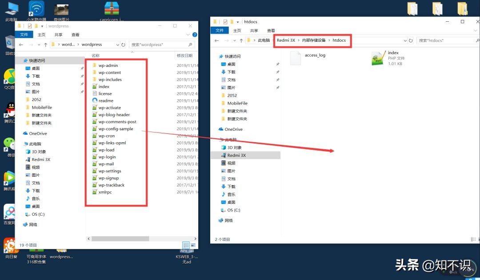480x280 pixels.
Task: Click Redmi 3X in htdocs address bar
Action: tap(286, 40)
